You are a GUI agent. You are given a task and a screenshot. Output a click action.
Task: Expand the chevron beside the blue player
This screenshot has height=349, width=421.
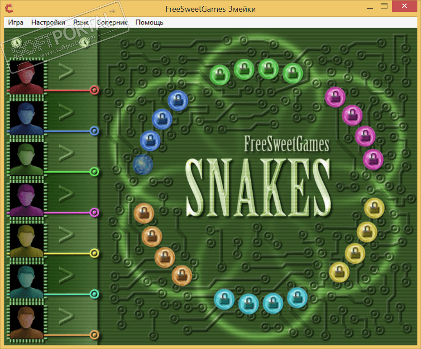66,113
